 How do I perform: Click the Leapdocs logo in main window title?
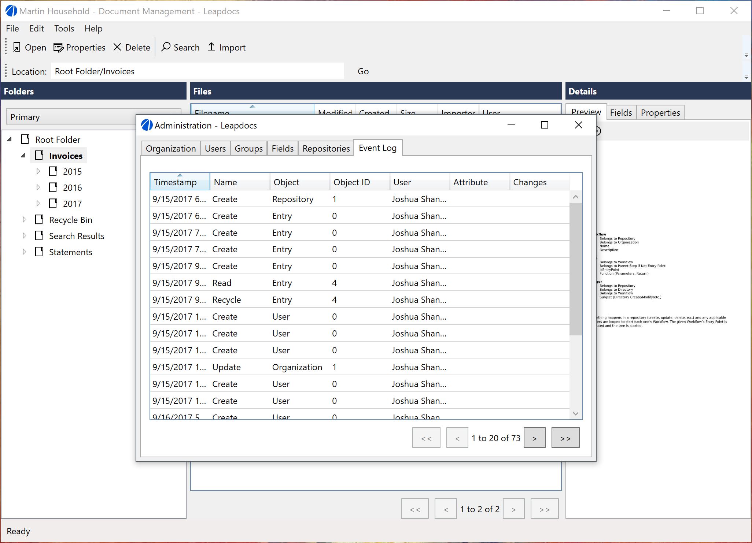[x=11, y=11]
